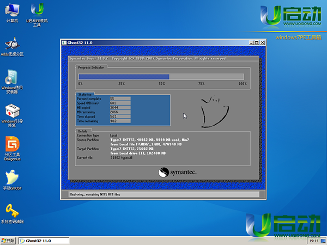Viewport: 327px width, 245px height.
Task: Click the 100% progress mark label
Action: click(243, 83)
